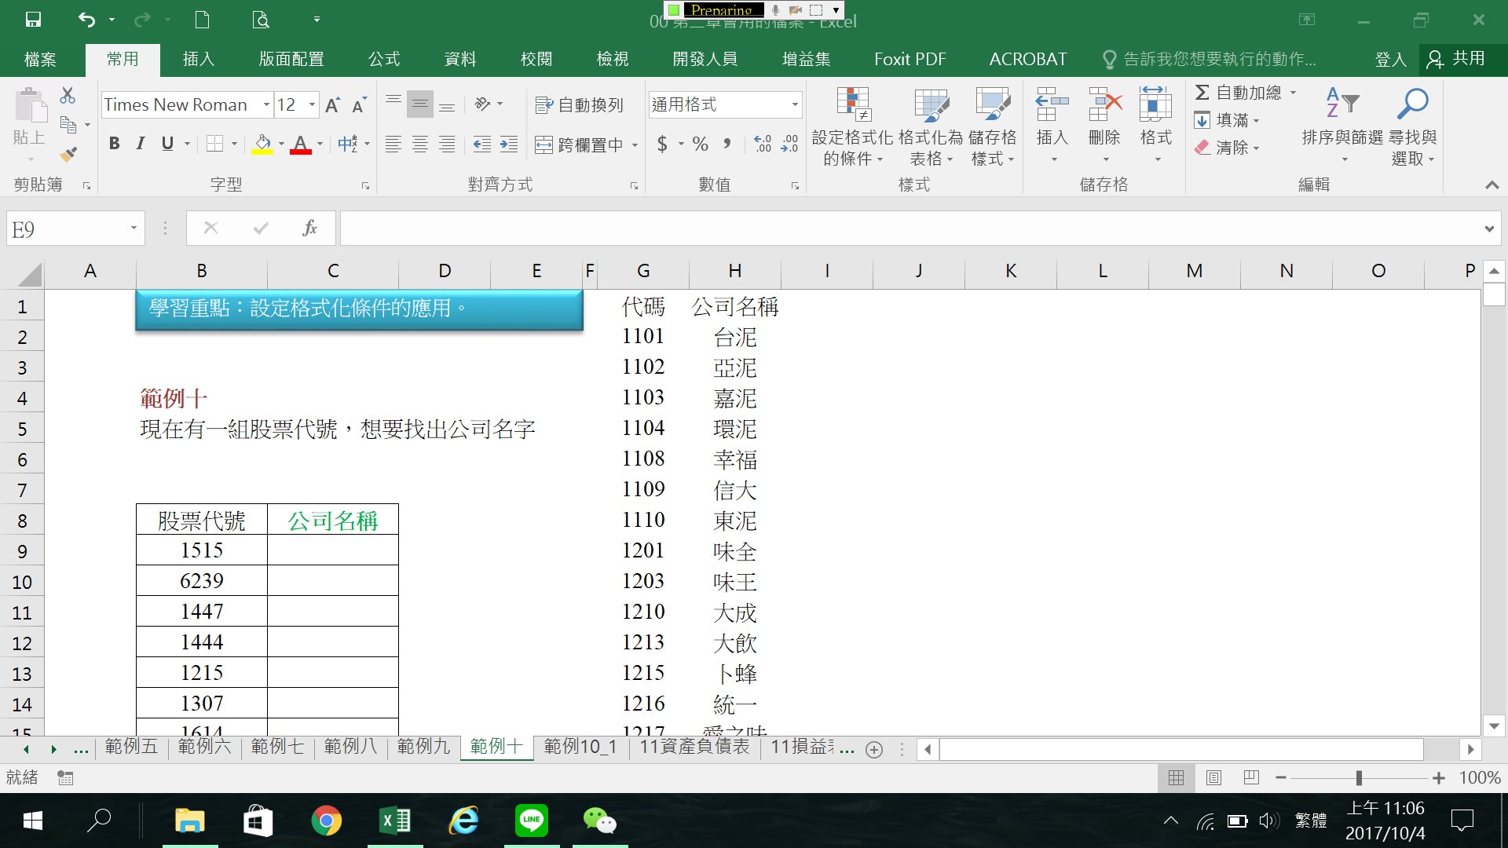This screenshot has height=848, width=1508.
Task: Open Cell Styles (儲存格樣式) gallery
Action: point(993,127)
